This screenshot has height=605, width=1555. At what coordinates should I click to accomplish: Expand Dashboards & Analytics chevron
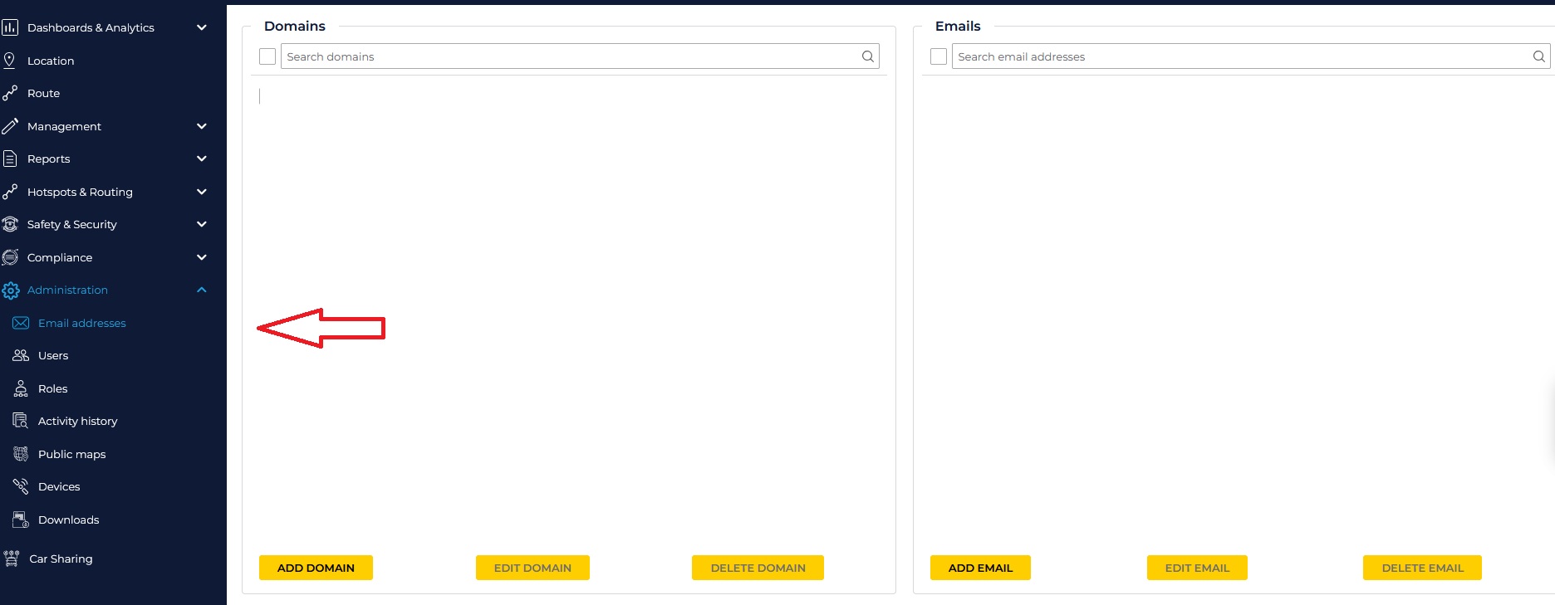[201, 27]
